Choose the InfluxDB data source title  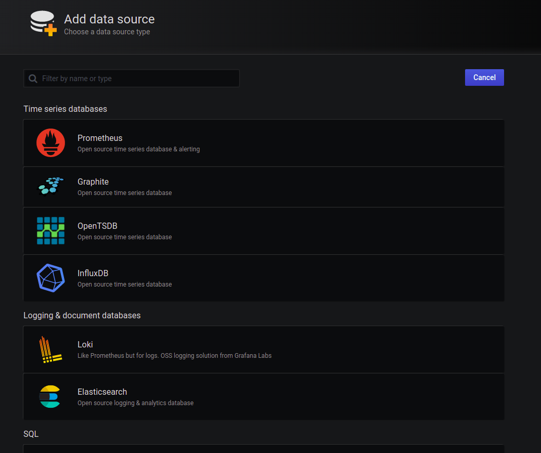coord(93,273)
